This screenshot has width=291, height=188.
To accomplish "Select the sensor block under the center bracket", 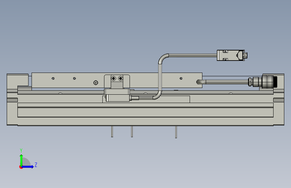I will pos(118,98).
